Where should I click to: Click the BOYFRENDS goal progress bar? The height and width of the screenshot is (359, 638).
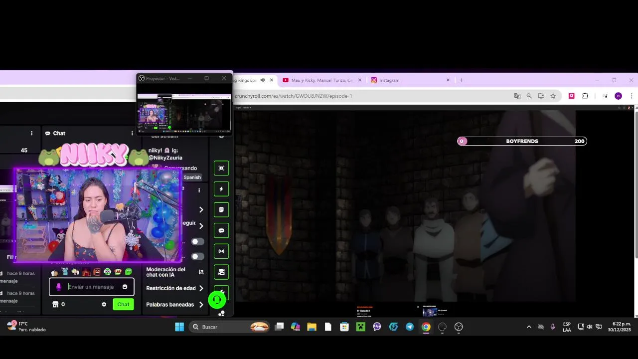(522, 141)
